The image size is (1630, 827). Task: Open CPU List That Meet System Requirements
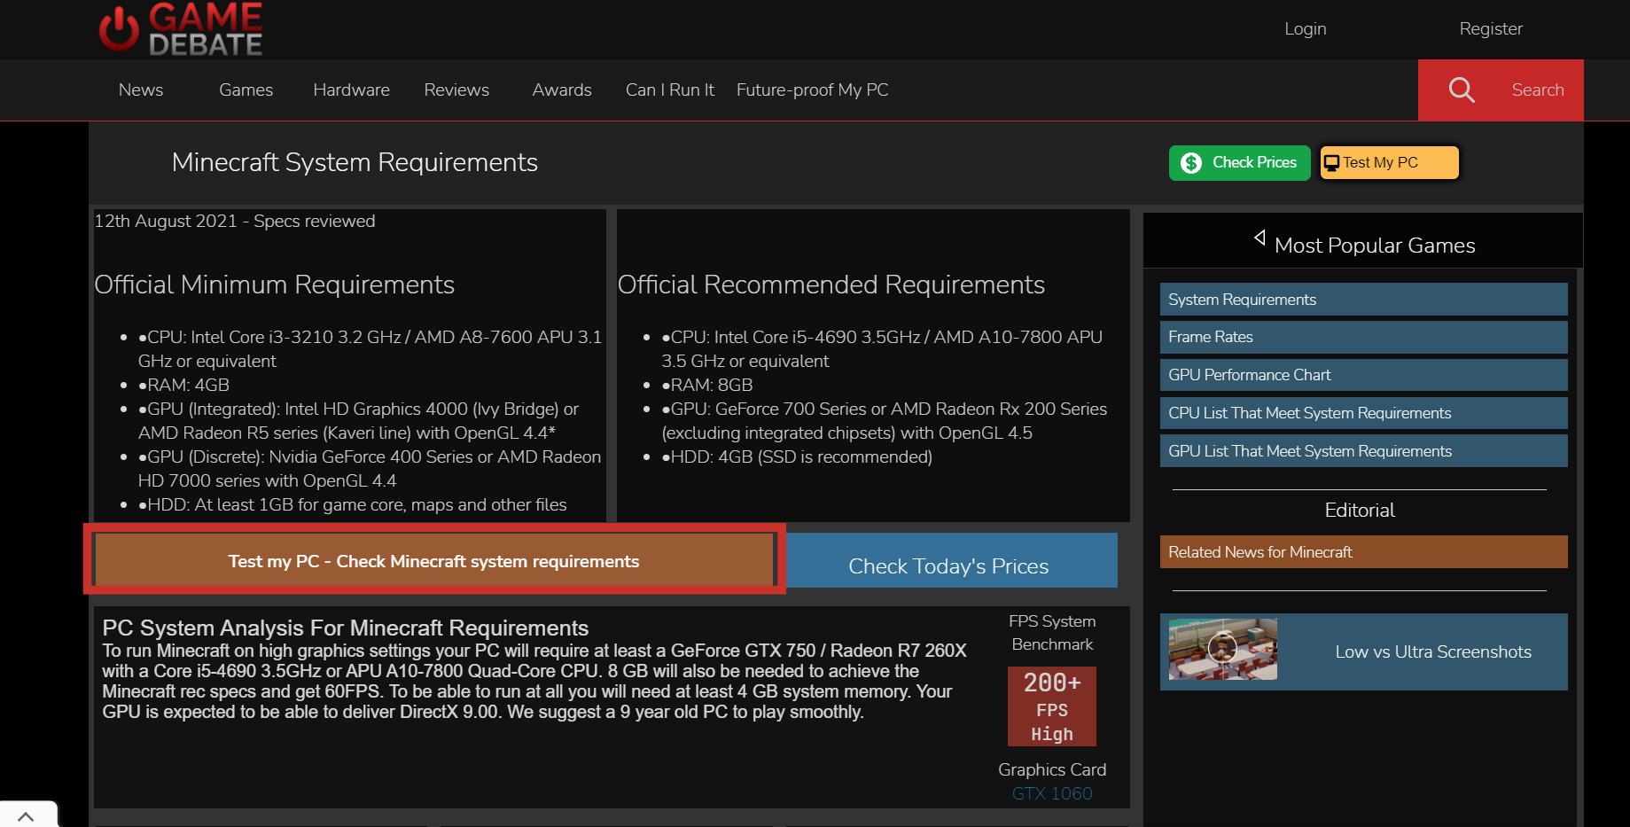1363,413
